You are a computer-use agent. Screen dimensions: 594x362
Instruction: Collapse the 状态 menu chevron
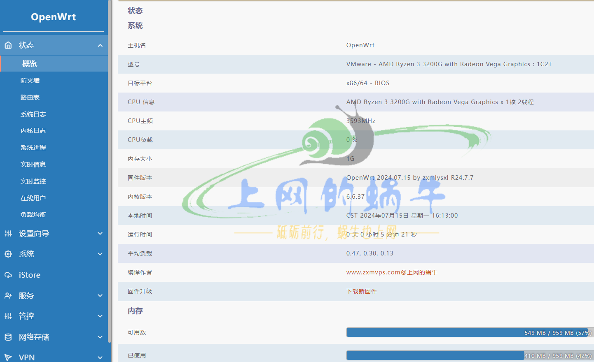(100, 46)
